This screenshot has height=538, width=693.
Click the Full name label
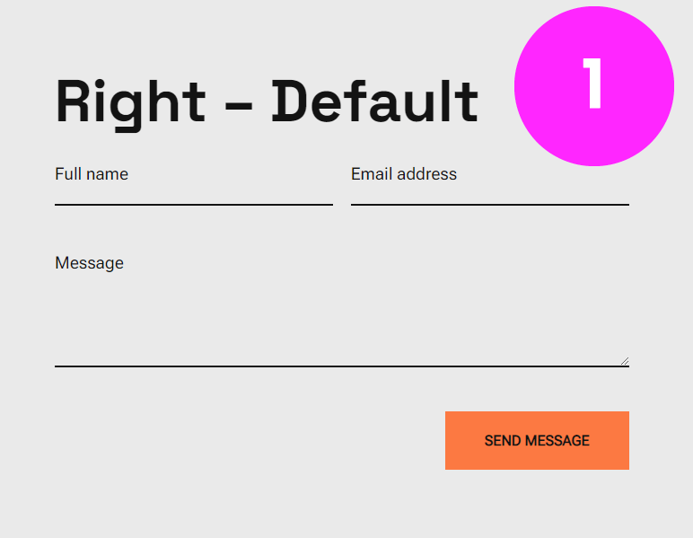pos(92,174)
